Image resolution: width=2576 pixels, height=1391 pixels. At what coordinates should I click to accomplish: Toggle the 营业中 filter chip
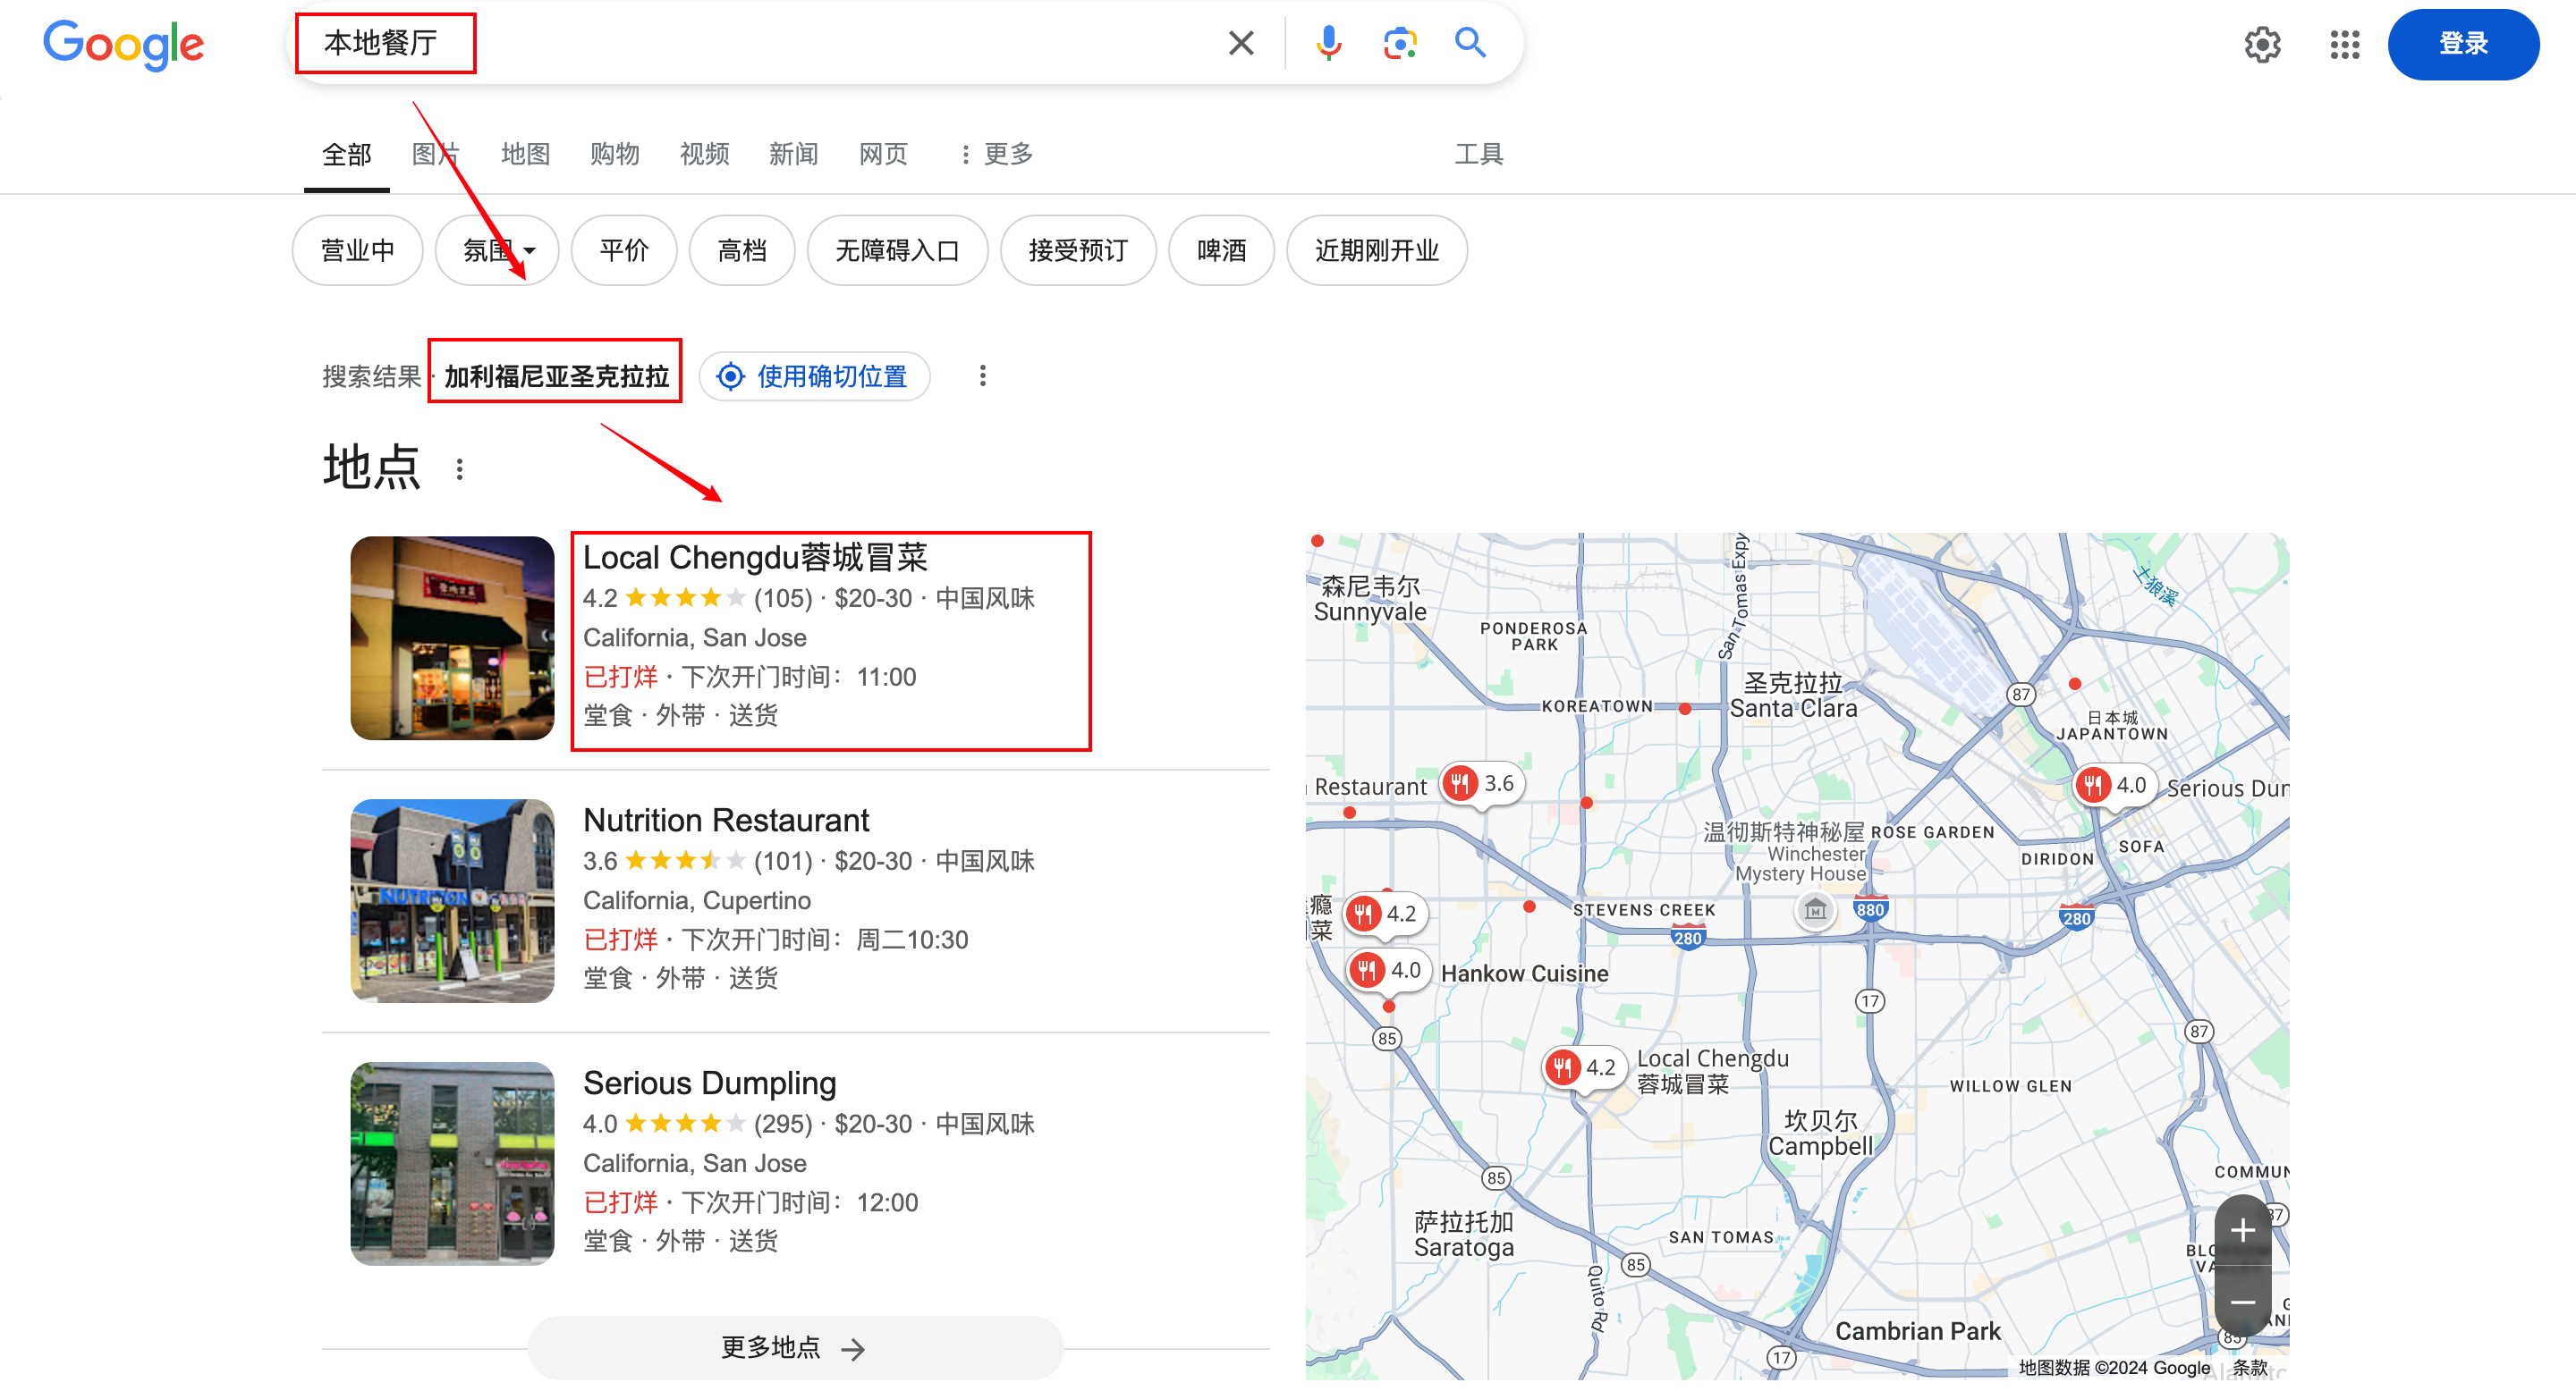[357, 249]
